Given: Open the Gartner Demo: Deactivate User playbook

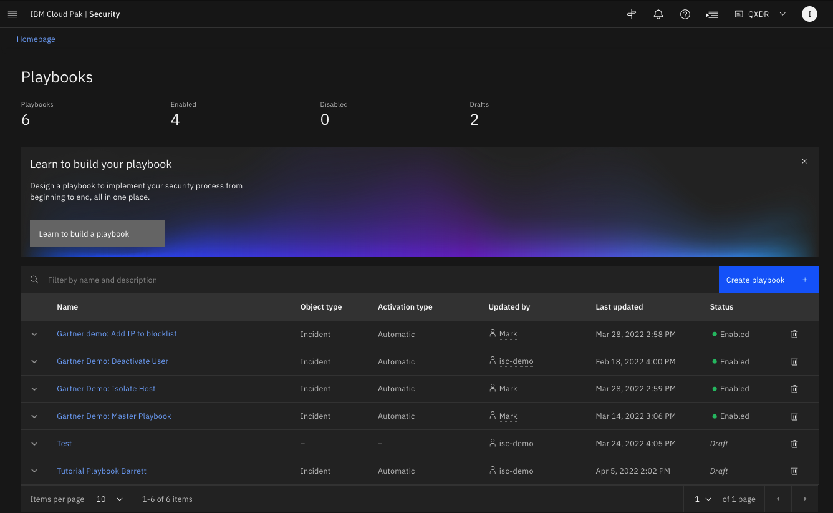Looking at the screenshot, I should pos(112,361).
